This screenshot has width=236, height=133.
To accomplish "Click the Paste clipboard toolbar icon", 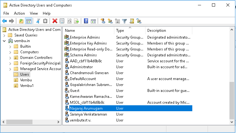I will 45,21.
